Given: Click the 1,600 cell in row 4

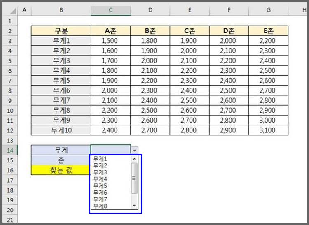Looking at the screenshot, I should click(110, 51).
